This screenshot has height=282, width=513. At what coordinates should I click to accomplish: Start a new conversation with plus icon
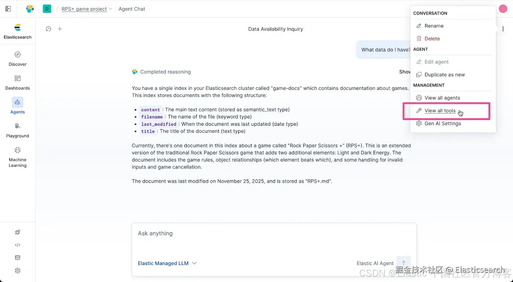point(60,29)
